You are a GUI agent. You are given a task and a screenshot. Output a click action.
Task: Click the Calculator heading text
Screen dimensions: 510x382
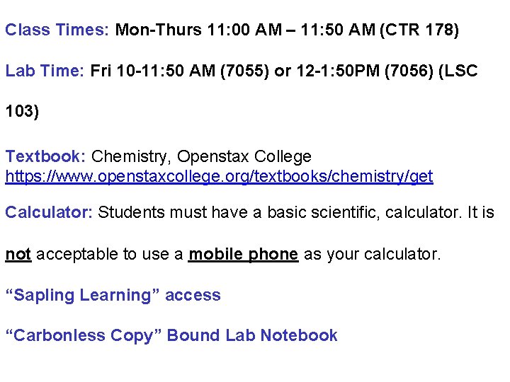[49, 212]
